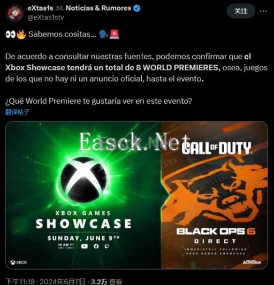
Task: Click the small Xbox logo bottom corner
Action: point(19,262)
